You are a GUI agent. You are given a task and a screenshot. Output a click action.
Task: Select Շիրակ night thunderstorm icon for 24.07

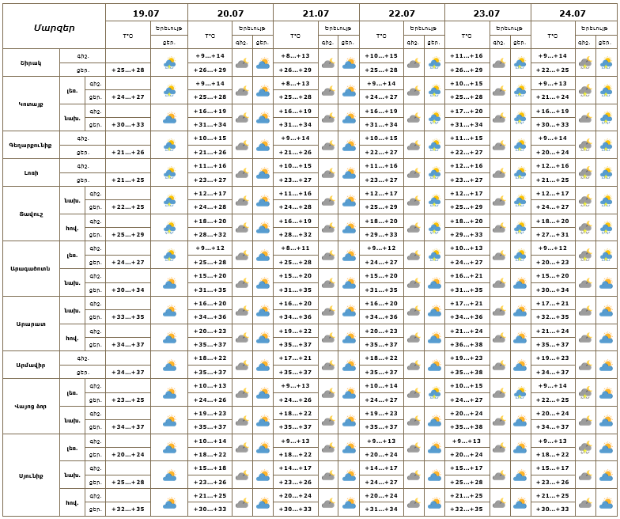coord(585,63)
